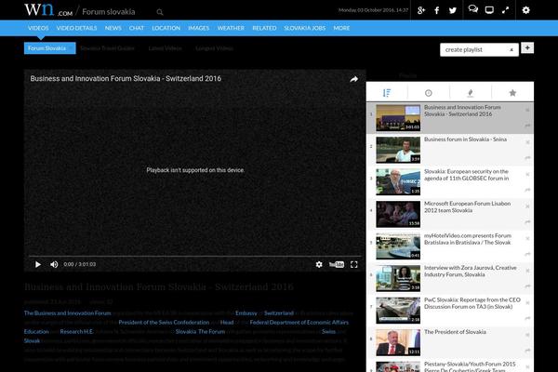Click the video progress bar
The image size is (558, 372).
[x=194, y=256]
